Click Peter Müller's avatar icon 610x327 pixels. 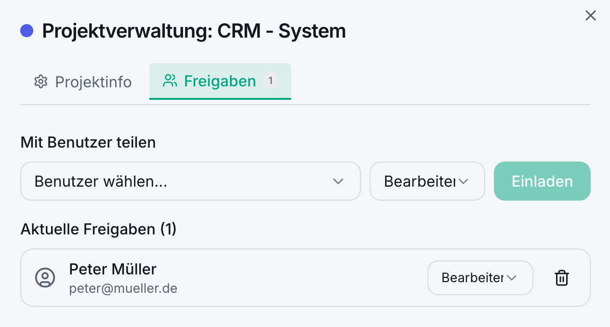point(45,277)
